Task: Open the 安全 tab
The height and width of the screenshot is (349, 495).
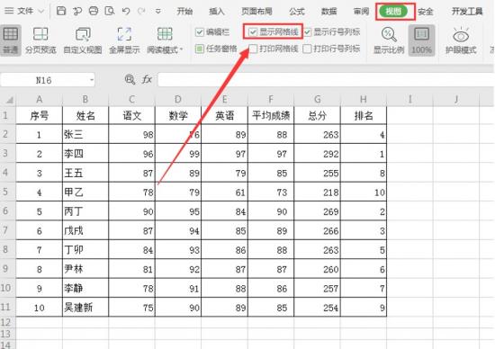Action: (x=425, y=12)
